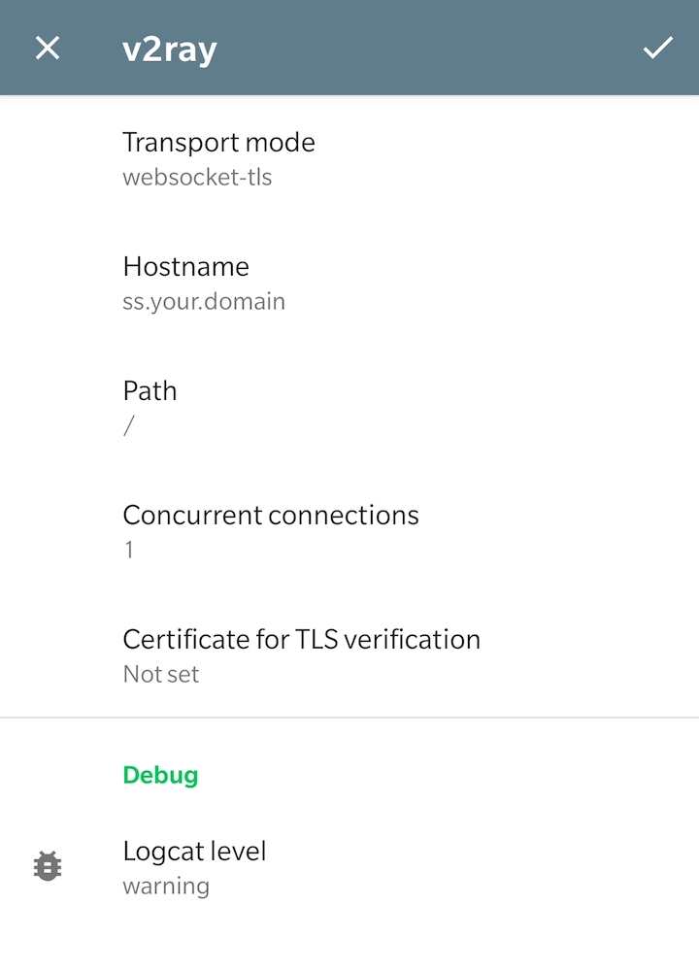Tap the bug icon beside Logcat level

[x=48, y=866]
